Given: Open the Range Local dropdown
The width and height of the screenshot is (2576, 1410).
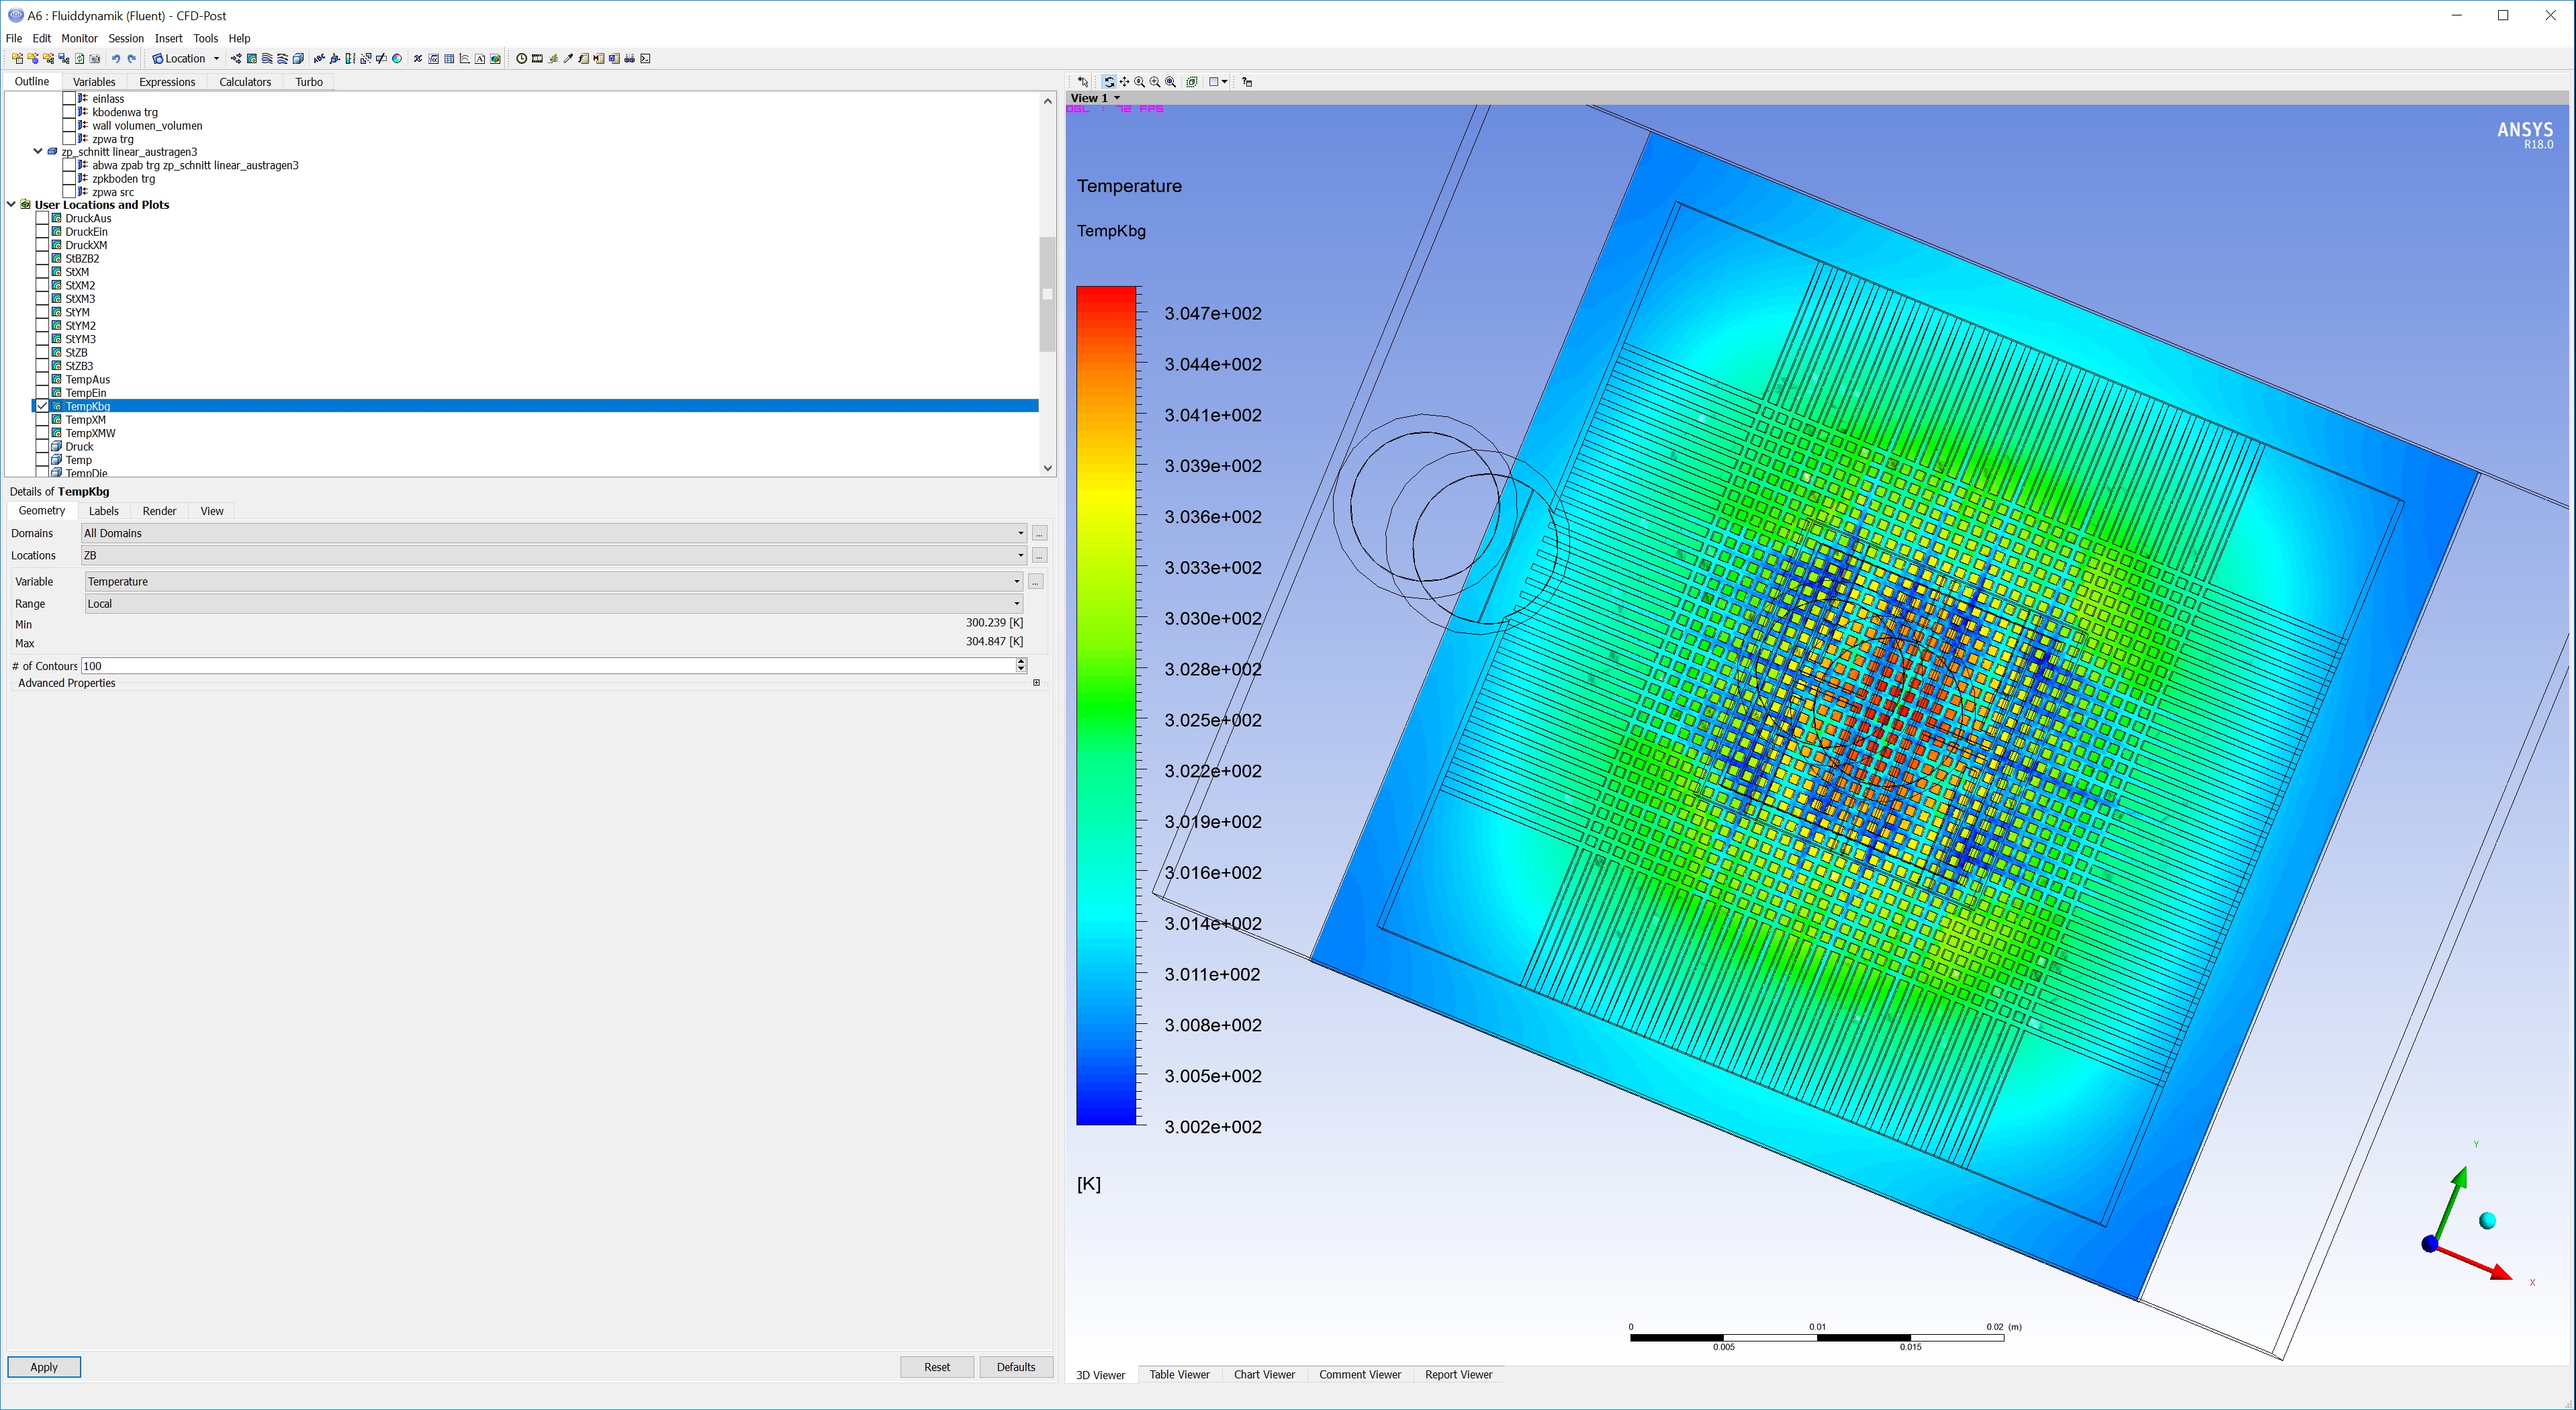Looking at the screenshot, I should click(x=1016, y=604).
